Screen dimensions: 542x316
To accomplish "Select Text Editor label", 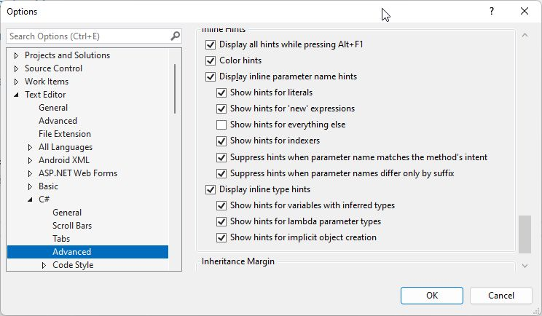I will pyautogui.click(x=45, y=95).
